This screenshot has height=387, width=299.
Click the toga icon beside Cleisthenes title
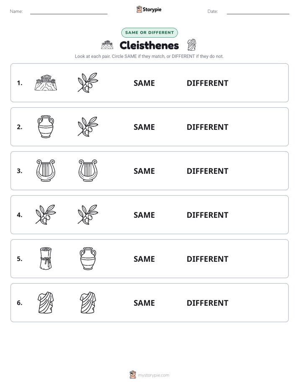coord(191,45)
